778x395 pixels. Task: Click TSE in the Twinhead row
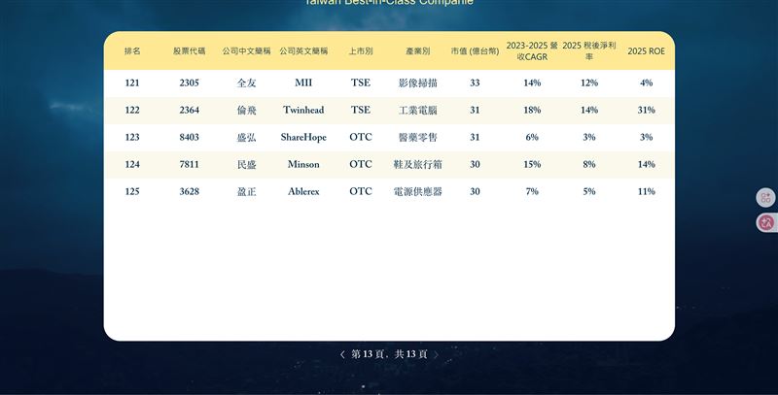tap(361, 110)
